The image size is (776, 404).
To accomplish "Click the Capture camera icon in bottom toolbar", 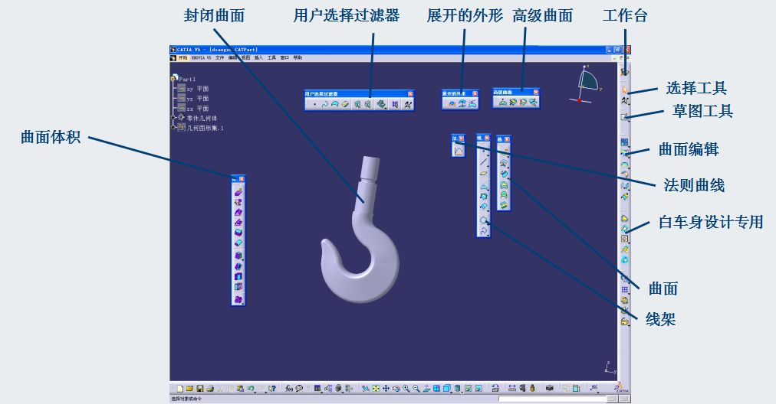I will coord(549,388).
